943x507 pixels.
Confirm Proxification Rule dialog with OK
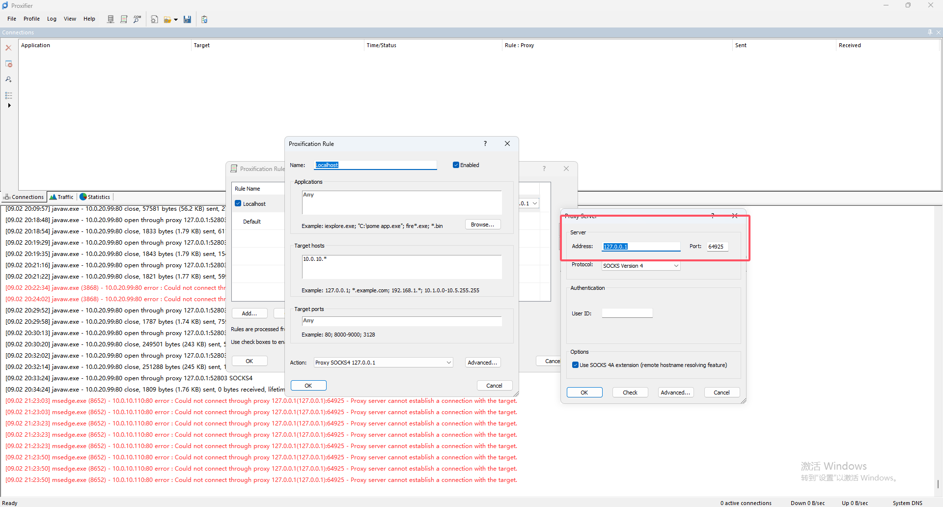308,386
